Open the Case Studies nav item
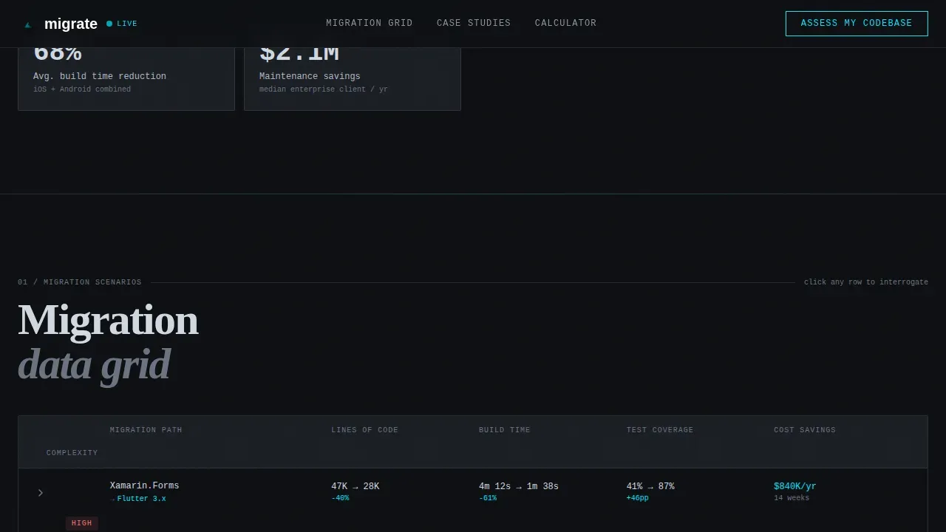Screen dimensions: 946x532 (474, 23)
